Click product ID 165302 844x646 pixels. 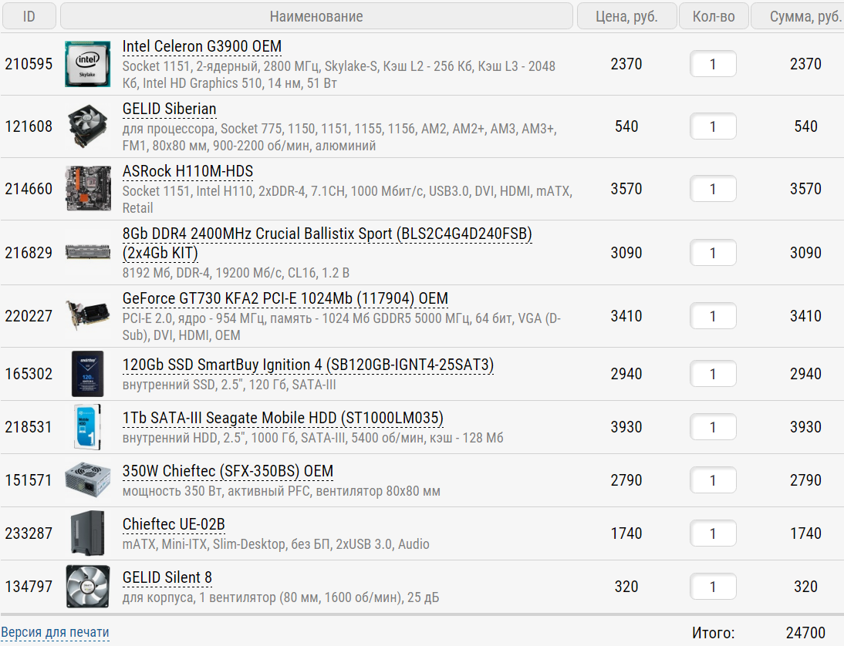point(29,374)
